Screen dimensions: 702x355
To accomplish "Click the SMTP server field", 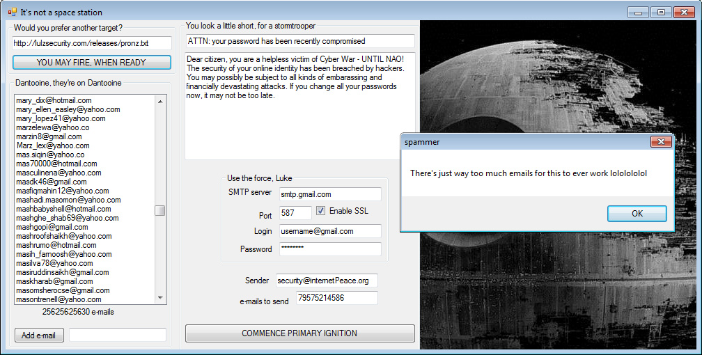I will pos(329,194).
